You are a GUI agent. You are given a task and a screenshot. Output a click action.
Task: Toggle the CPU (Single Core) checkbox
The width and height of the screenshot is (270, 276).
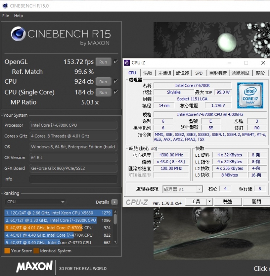115,92
